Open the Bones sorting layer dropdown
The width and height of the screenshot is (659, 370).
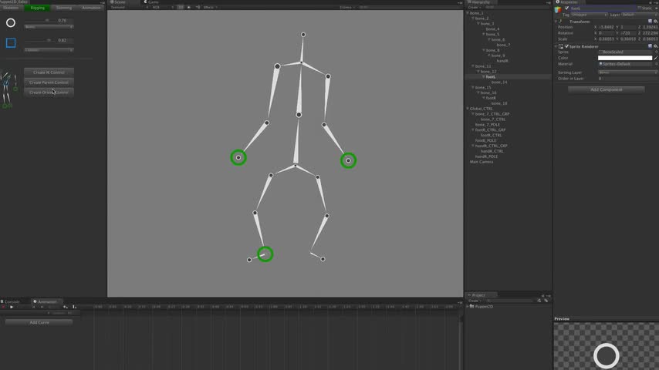pyautogui.click(x=49, y=27)
